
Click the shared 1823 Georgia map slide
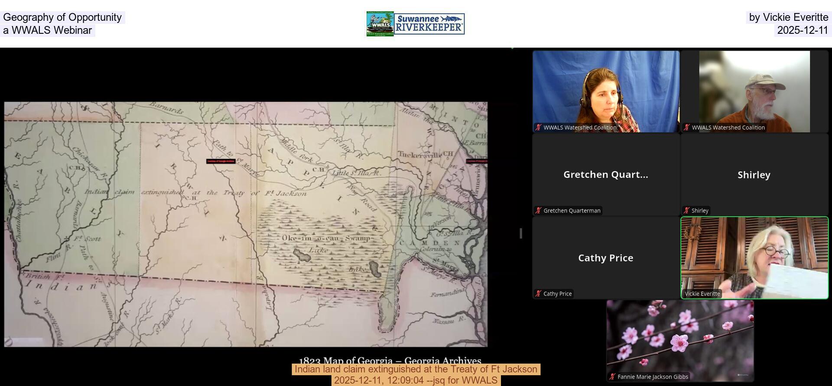(246, 224)
